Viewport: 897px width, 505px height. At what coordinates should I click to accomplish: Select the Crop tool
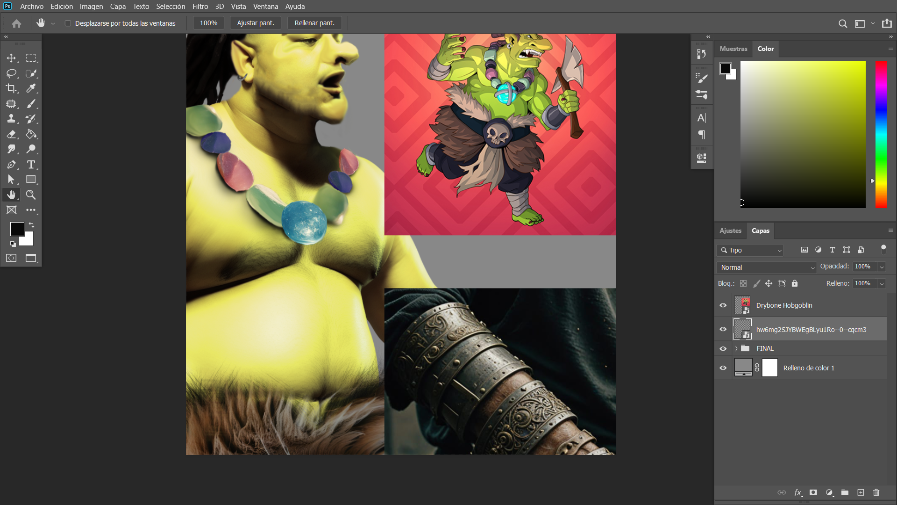click(11, 88)
